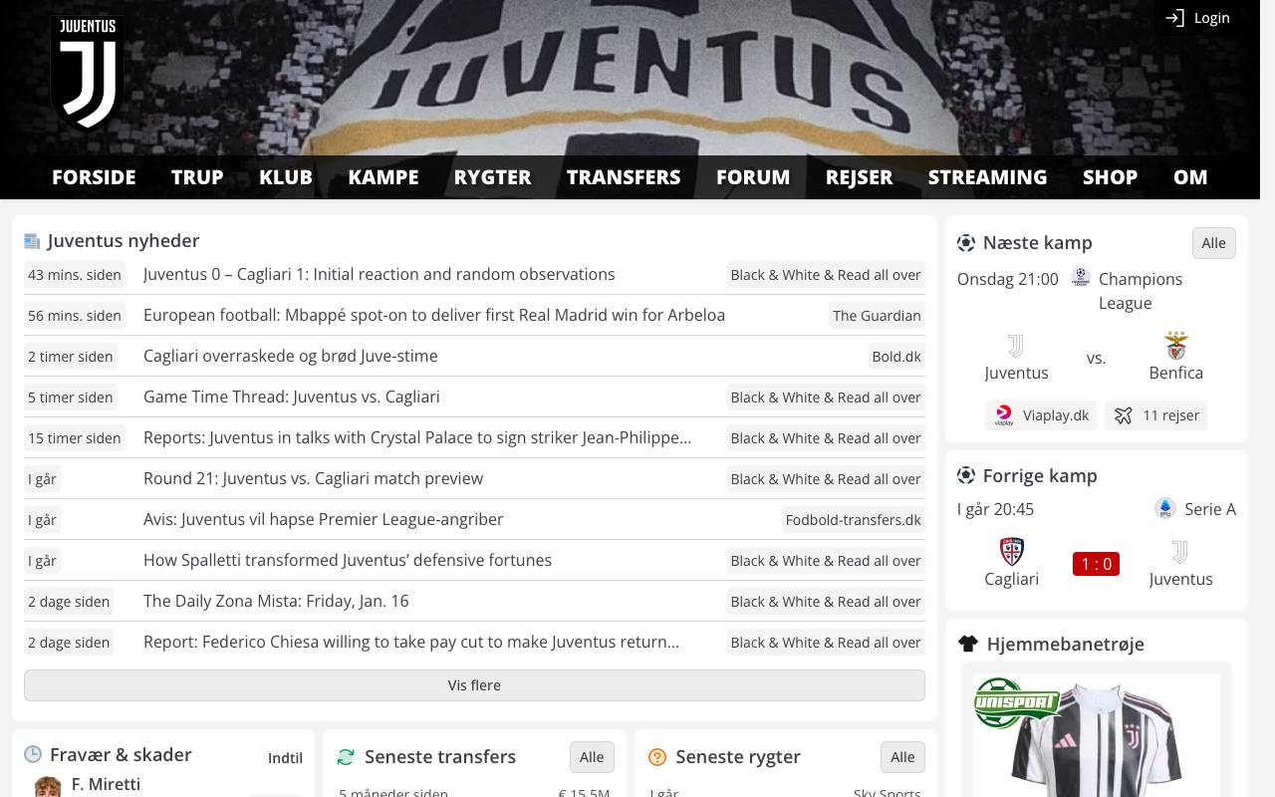Click the Benfica crest in next match
The image size is (1275, 797).
(x=1176, y=346)
